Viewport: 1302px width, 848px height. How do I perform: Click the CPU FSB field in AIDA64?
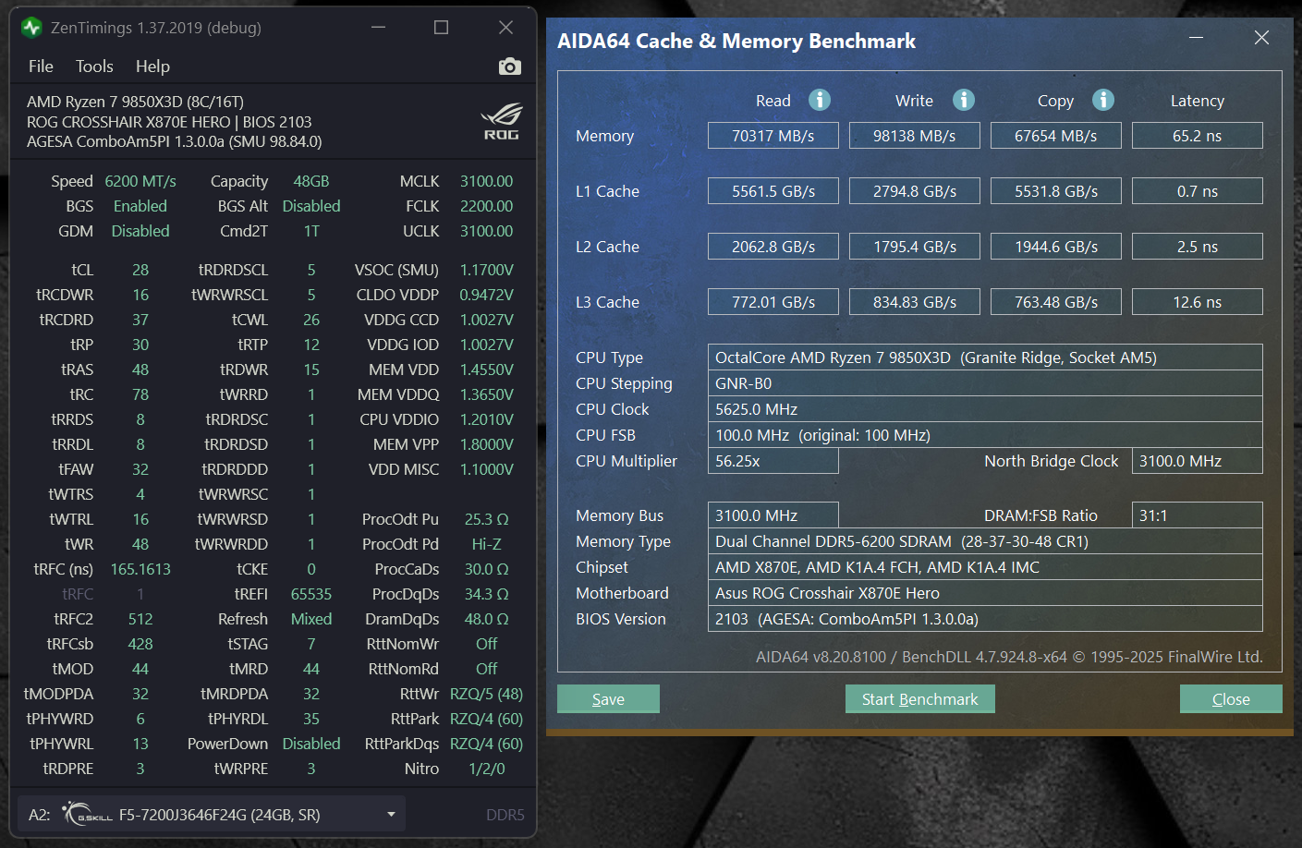coord(985,435)
